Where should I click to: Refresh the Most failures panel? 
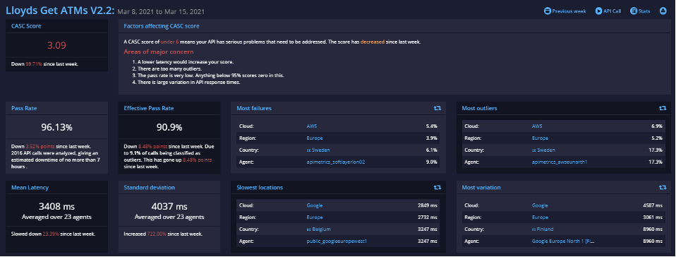437,108
